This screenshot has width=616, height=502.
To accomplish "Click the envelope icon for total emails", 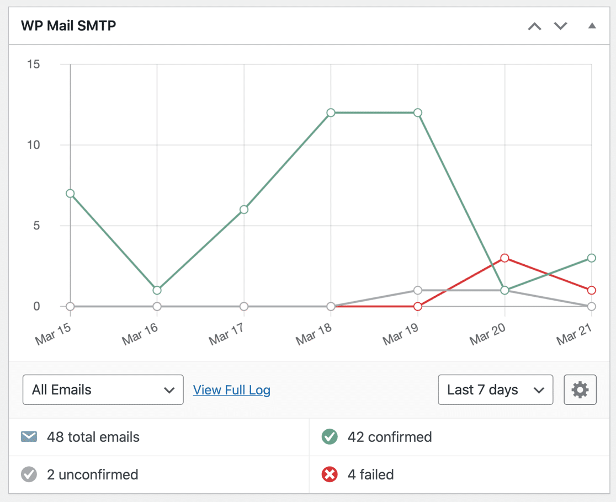I will click(29, 436).
